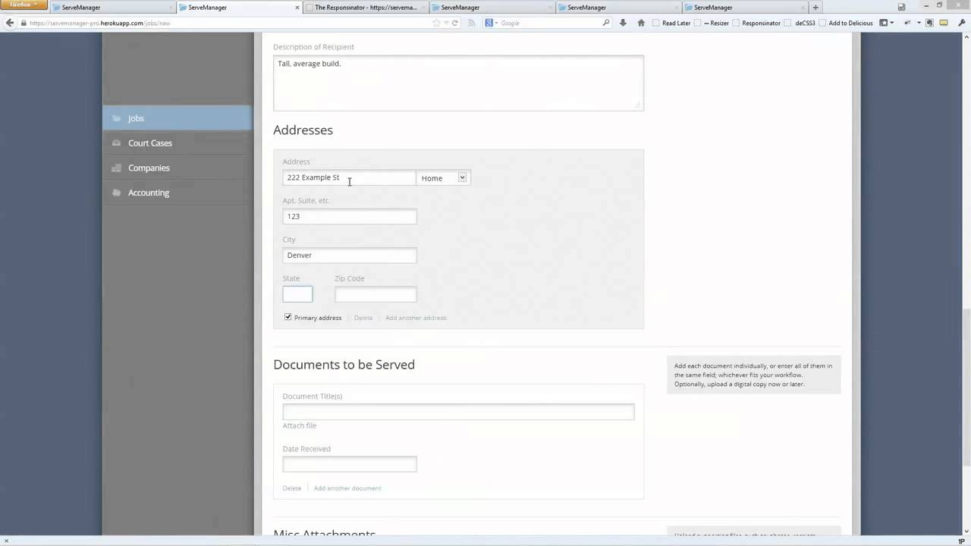Click the Document Title(s) field
This screenshot has height=546, width=971.
[x=458, y=412]
